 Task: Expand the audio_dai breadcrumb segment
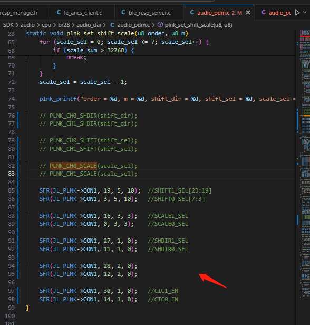pyautogui.click(x=89, y=25)
